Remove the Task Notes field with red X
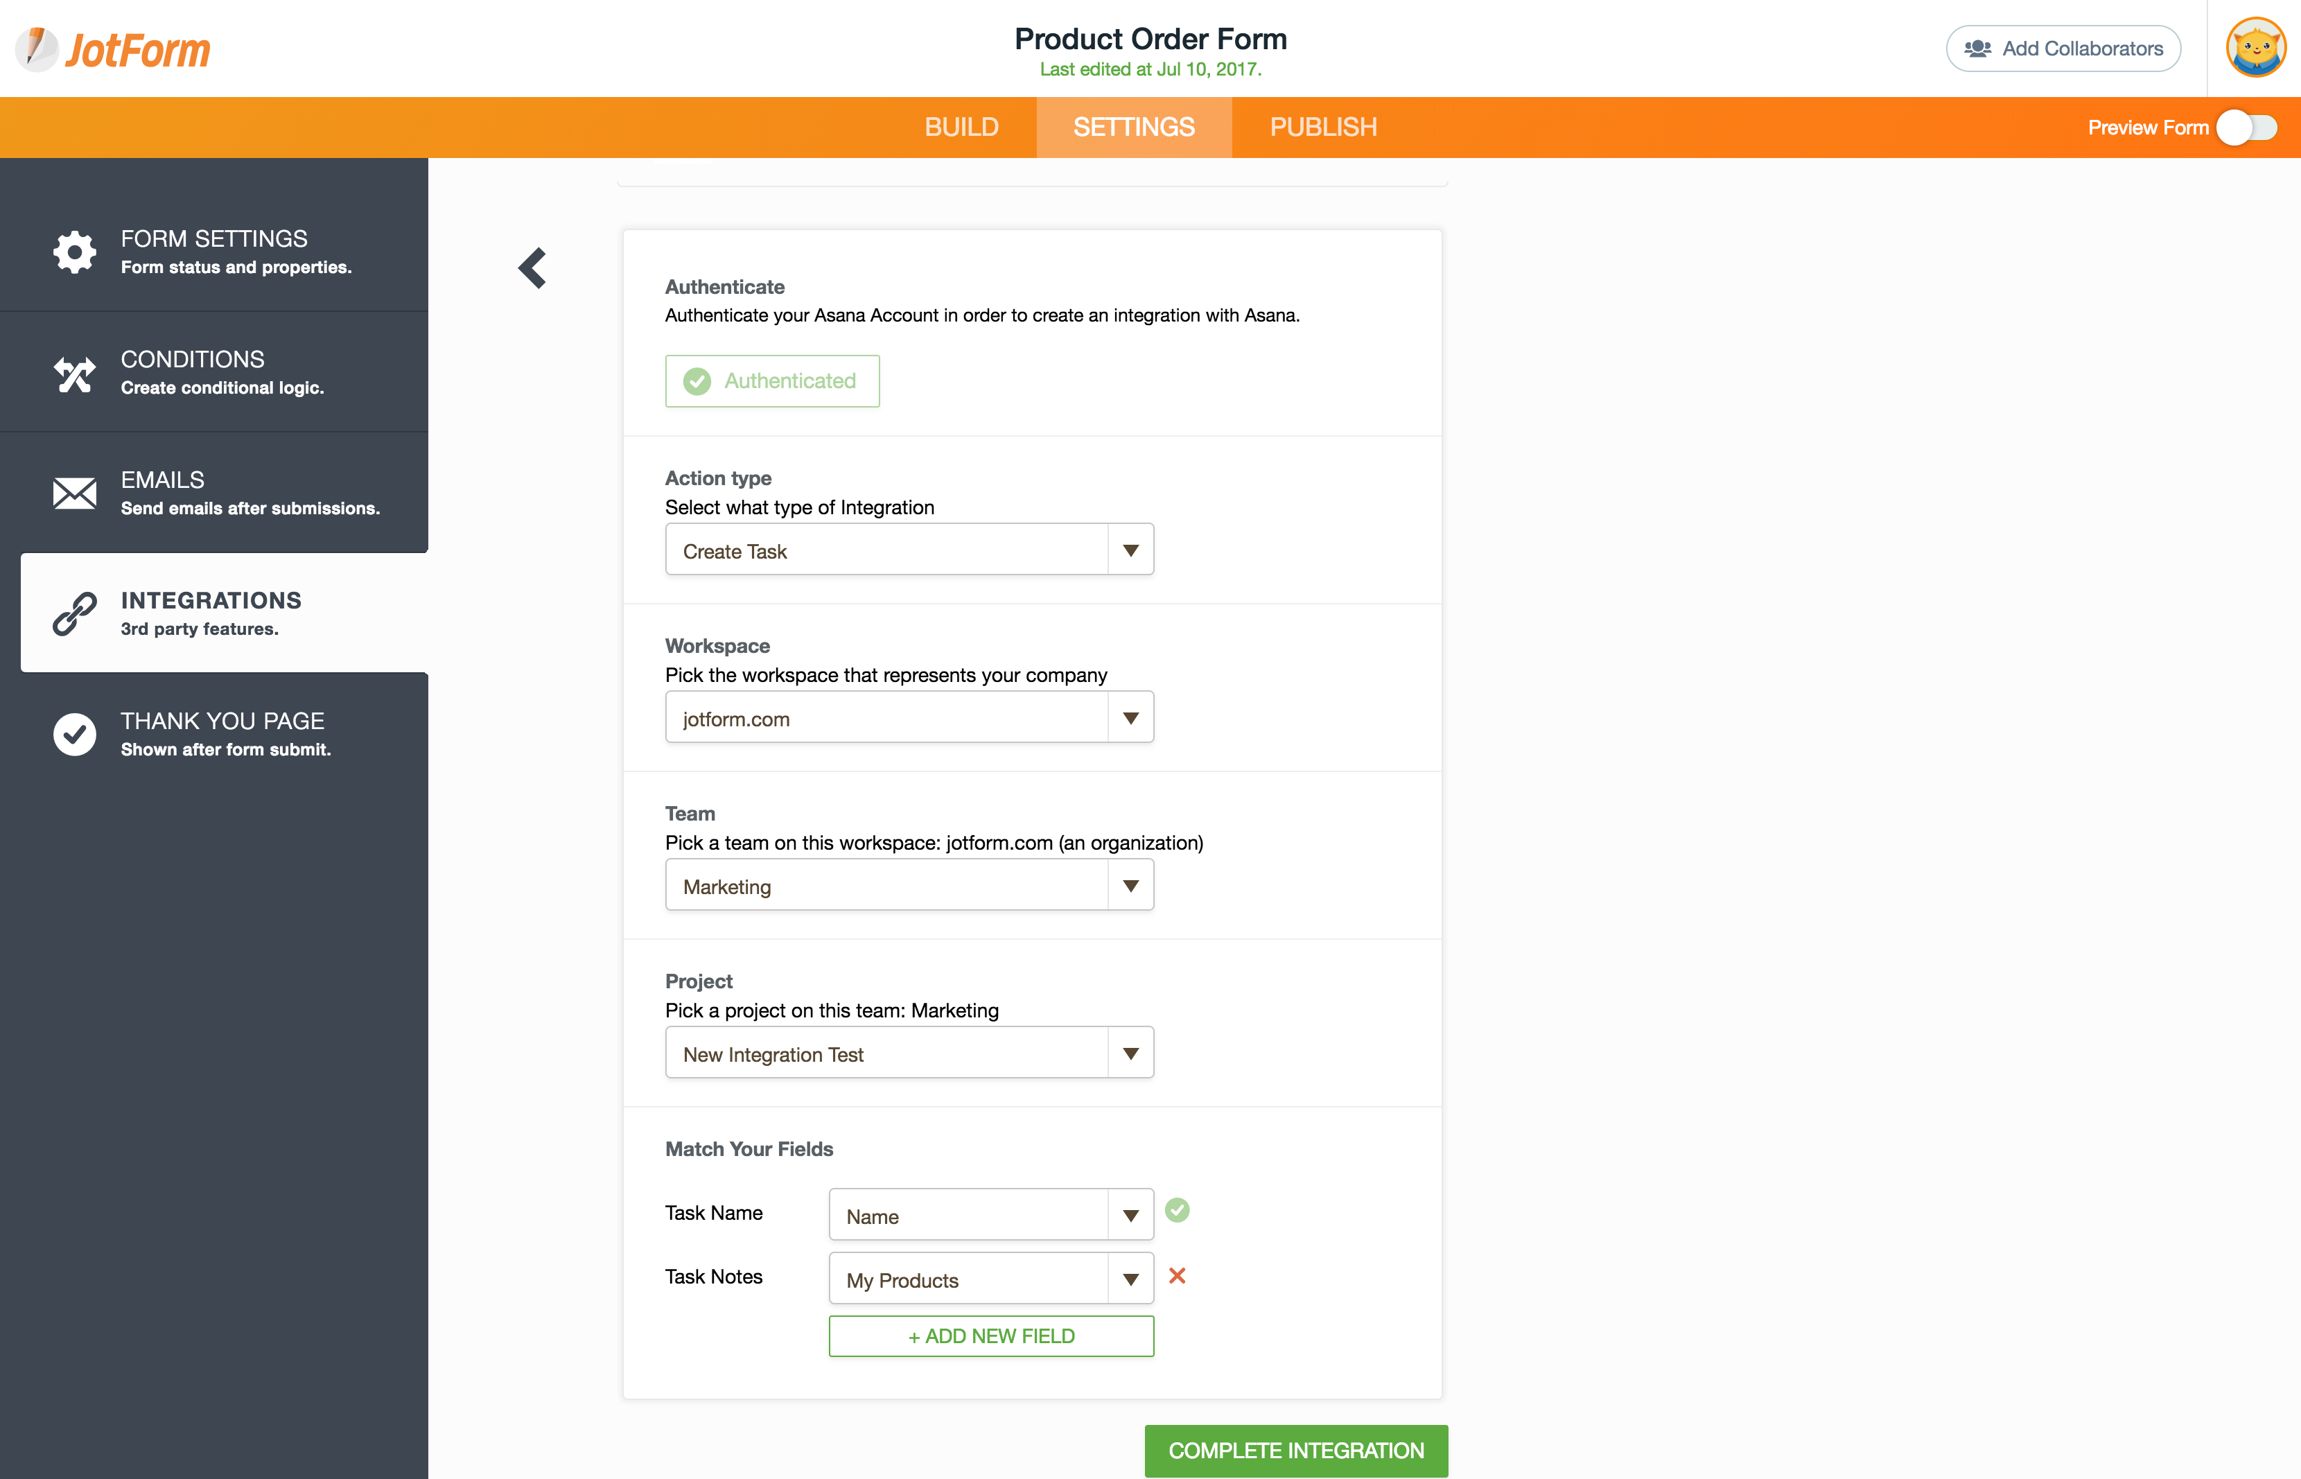Image resolution: width=2301 pixels, height=1479 pixels. point(1176,1275)
